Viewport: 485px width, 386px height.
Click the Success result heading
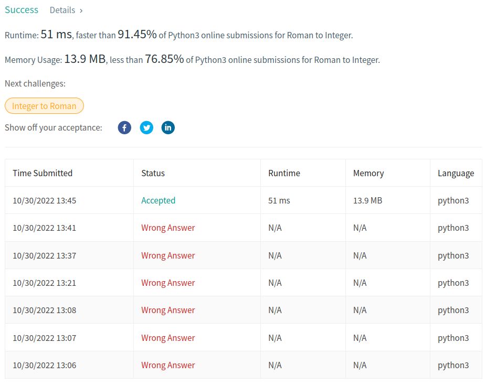tap(22, 10)
